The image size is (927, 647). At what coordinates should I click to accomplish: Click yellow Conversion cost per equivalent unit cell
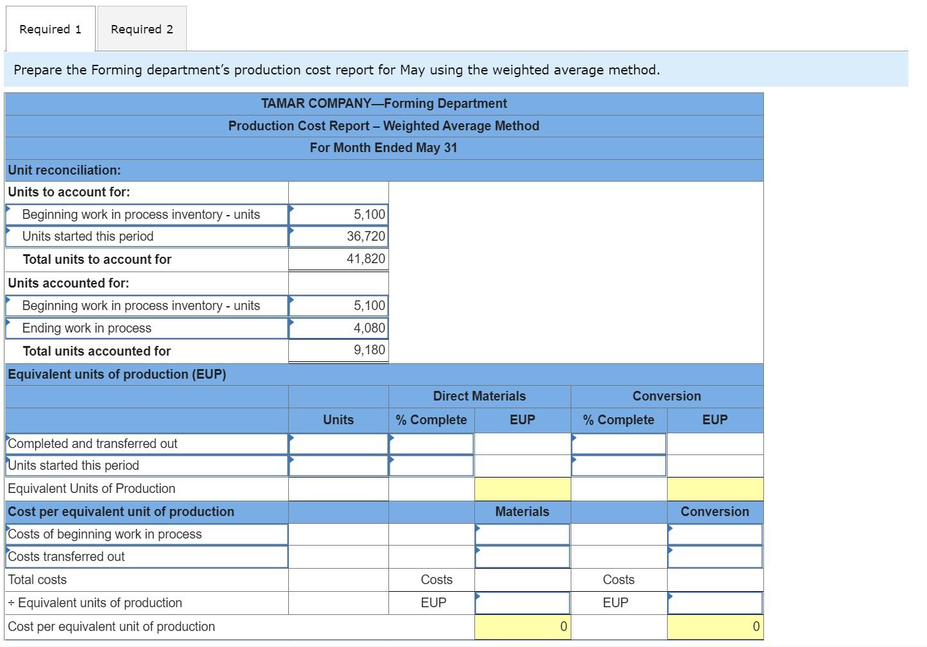715,626
